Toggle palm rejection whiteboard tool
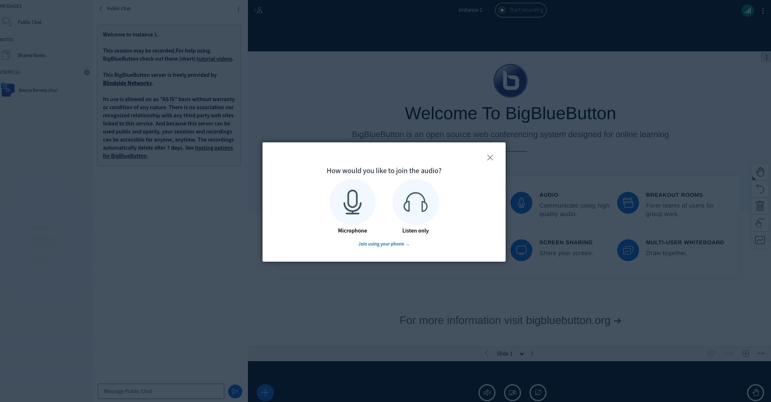 760,223
